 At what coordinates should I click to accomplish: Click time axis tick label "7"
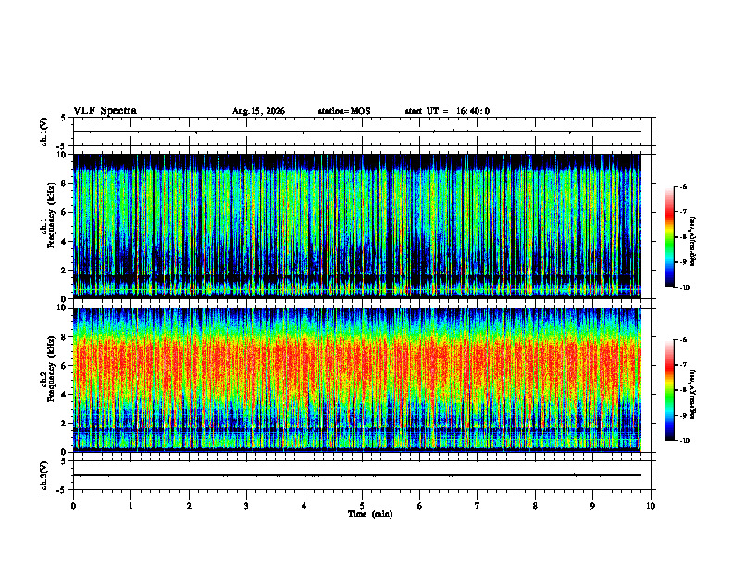478,506
